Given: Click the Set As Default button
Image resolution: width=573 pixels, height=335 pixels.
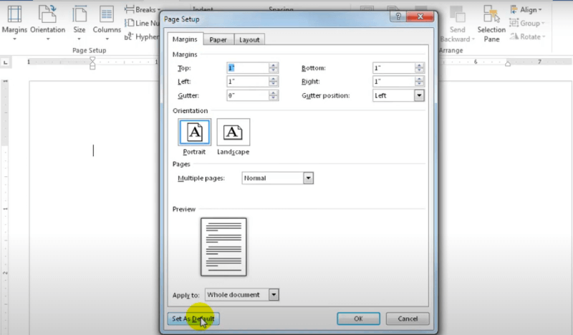Looking at the screenshot, I should coord(193,319).
